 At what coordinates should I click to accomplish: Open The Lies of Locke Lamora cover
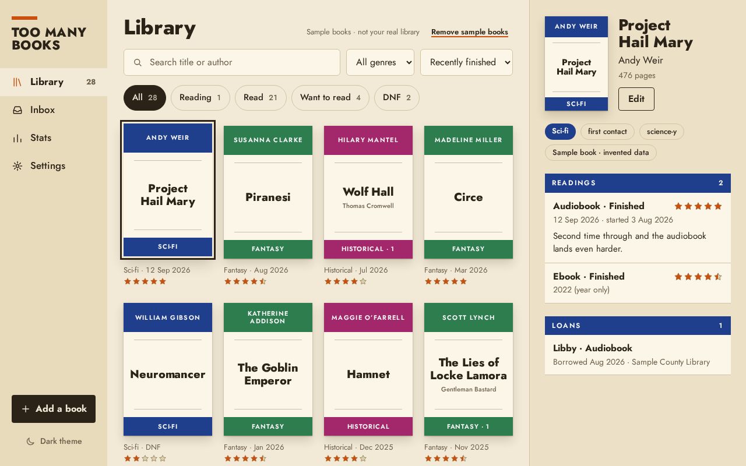coord(469,369)
